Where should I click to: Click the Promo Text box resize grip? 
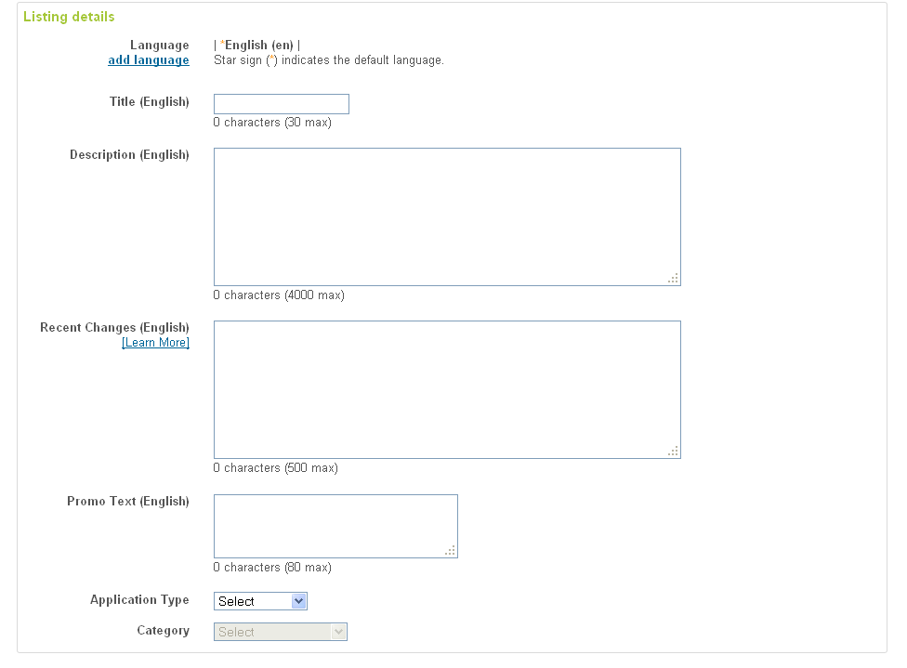coord(450,551)
